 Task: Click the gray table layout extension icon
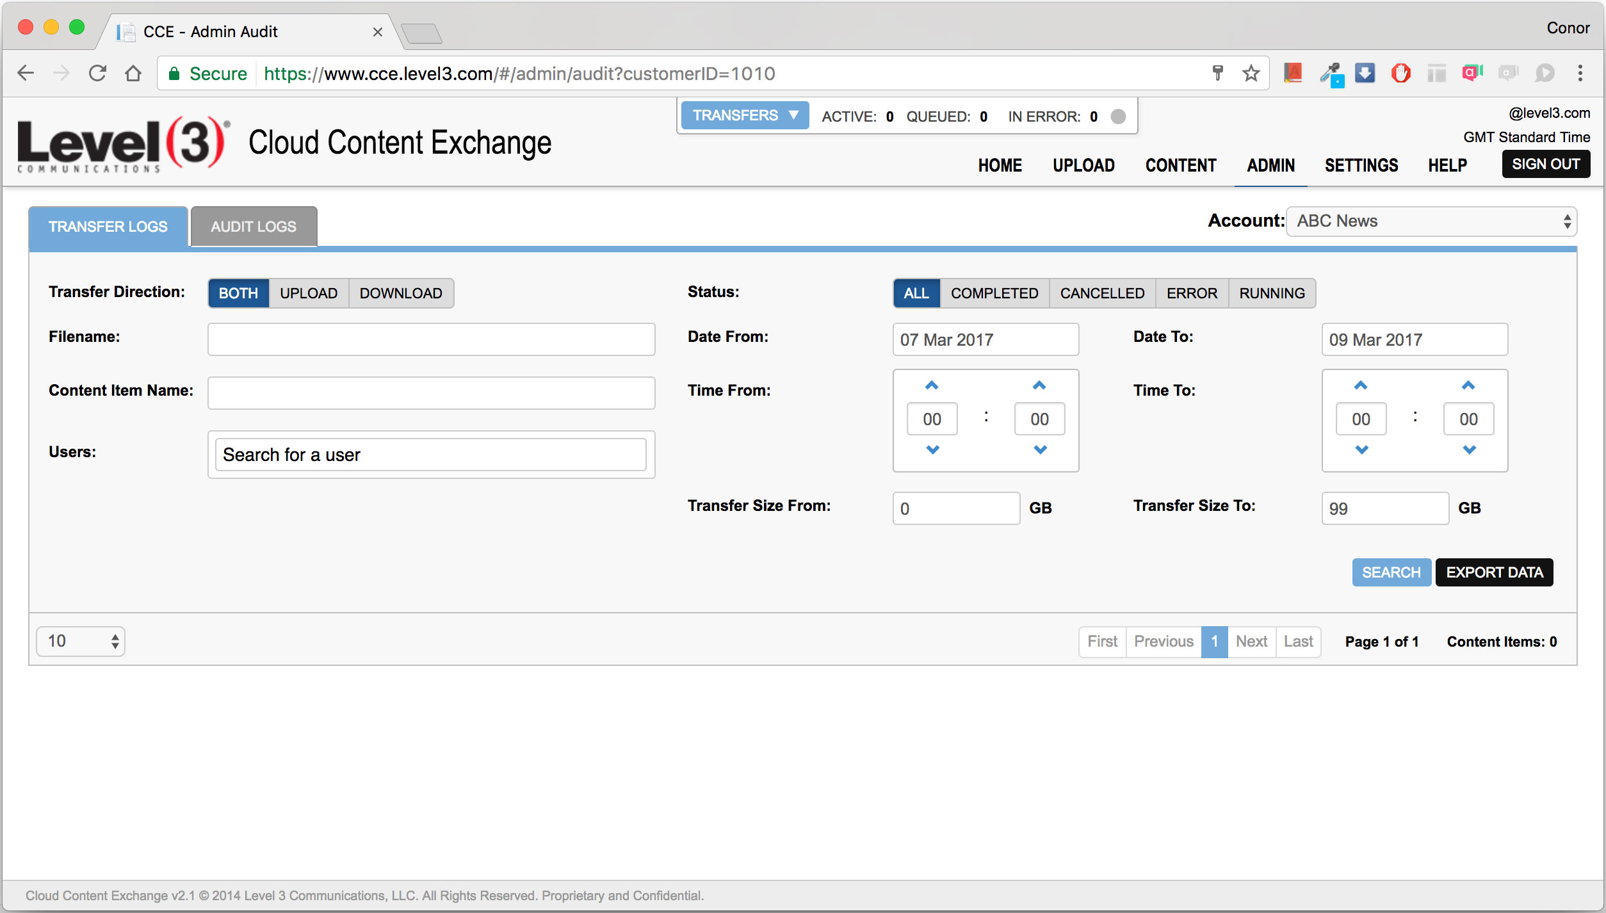[x=1436, y=74]
